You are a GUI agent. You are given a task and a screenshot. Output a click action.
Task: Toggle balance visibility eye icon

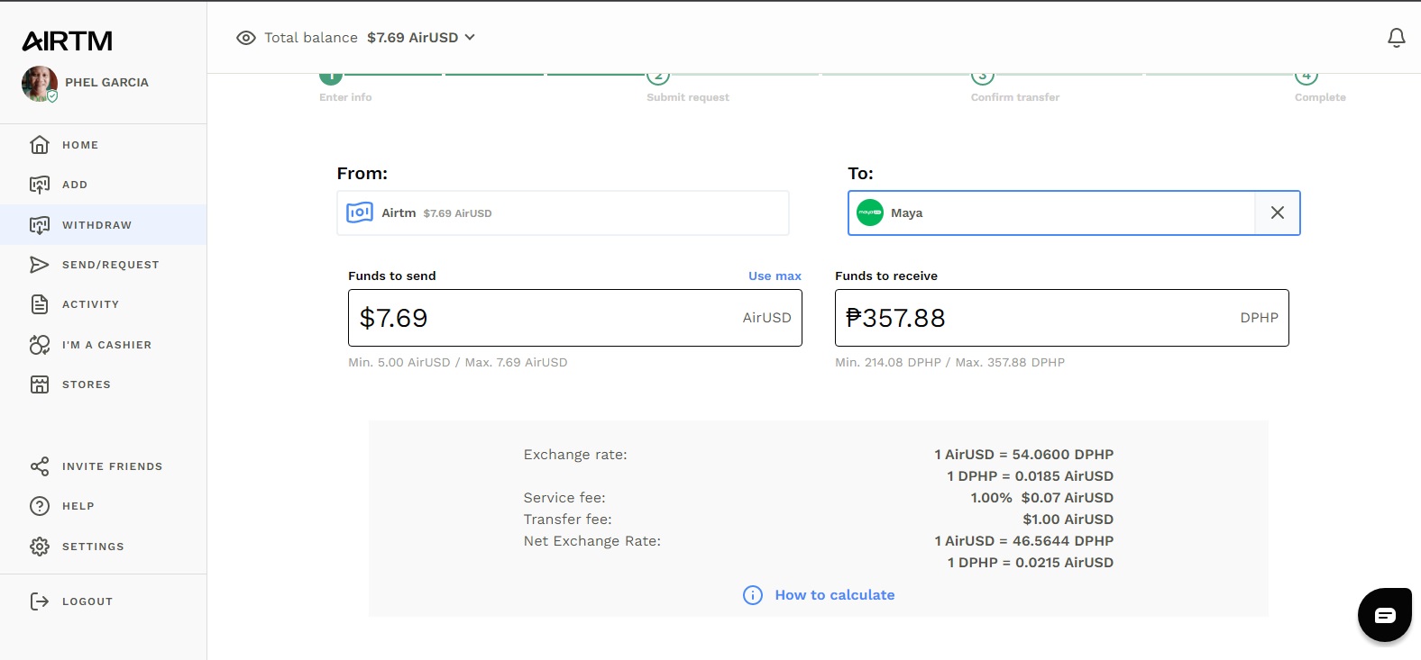tap(246, 38)
